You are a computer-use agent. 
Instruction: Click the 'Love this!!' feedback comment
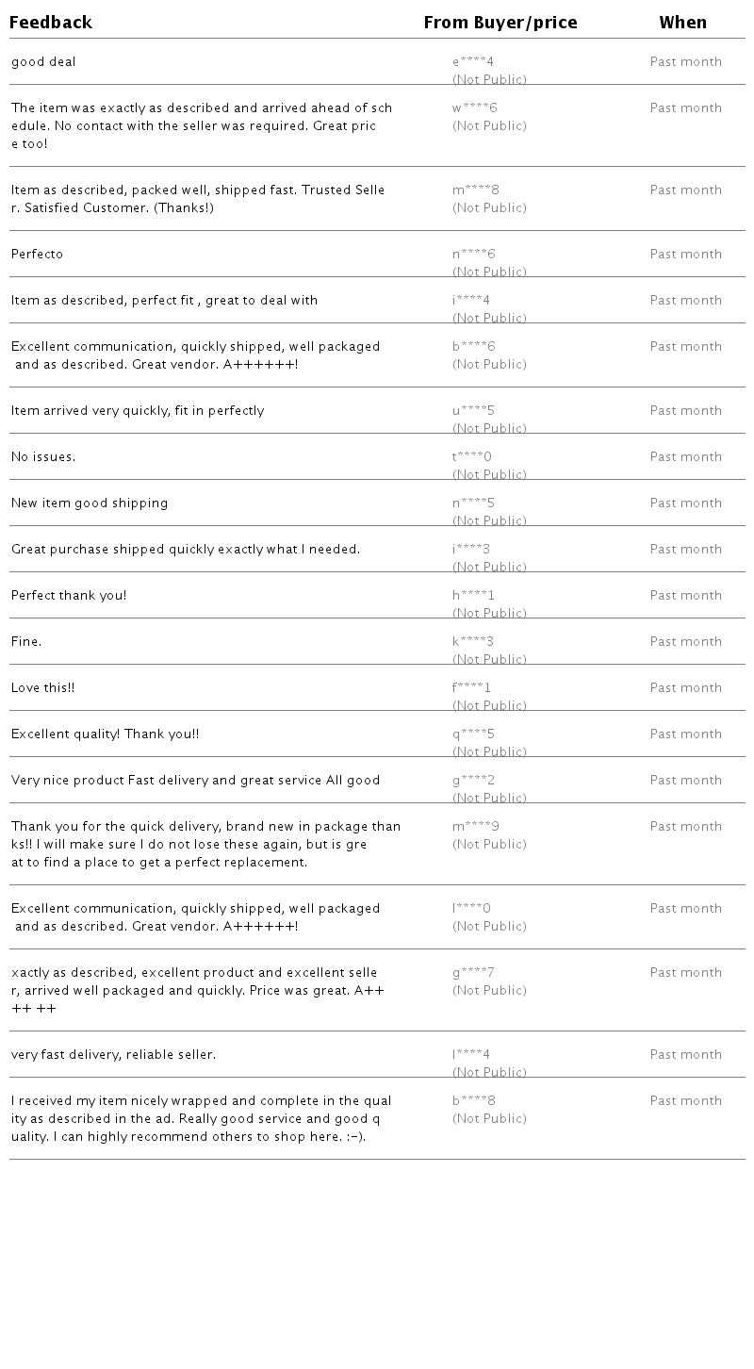tap(42, 688)
